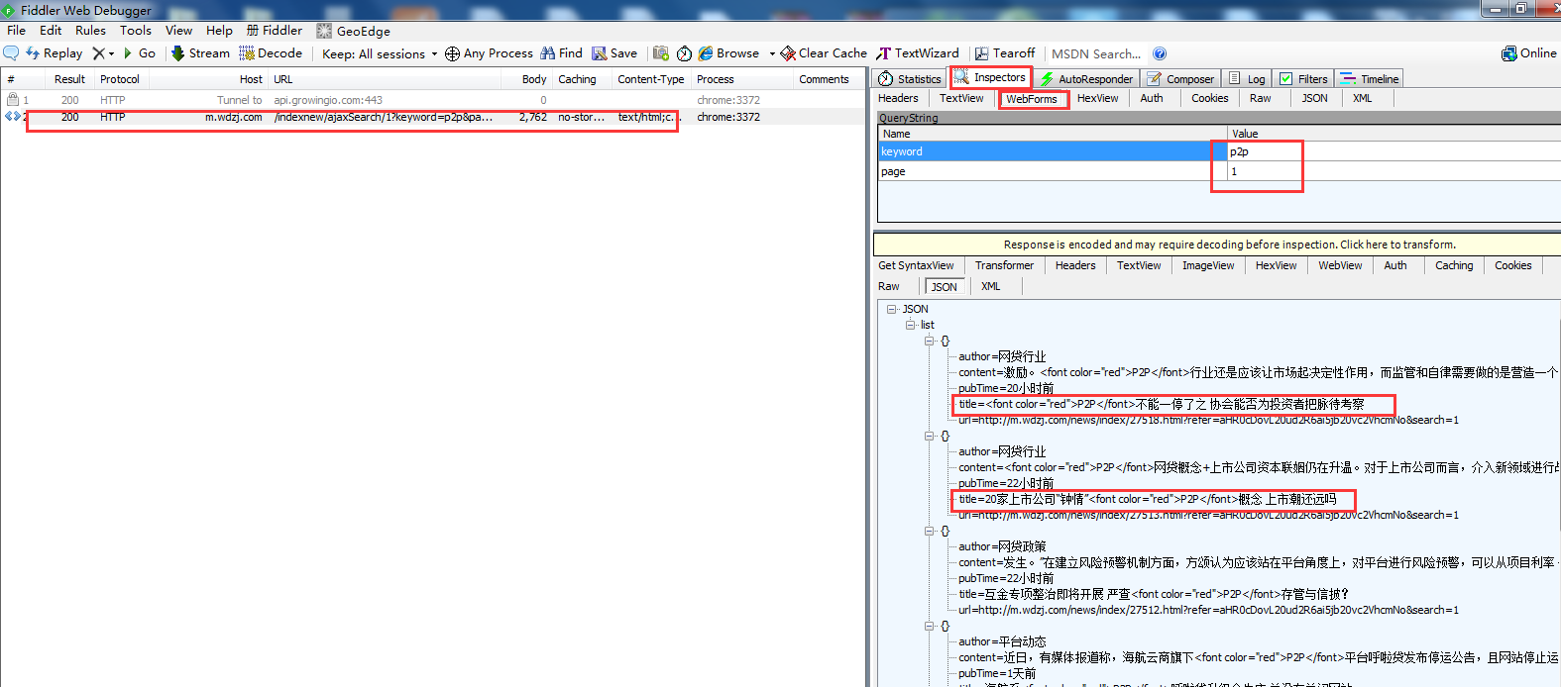Switch to the AutoResponder tab

(1086, 79)
